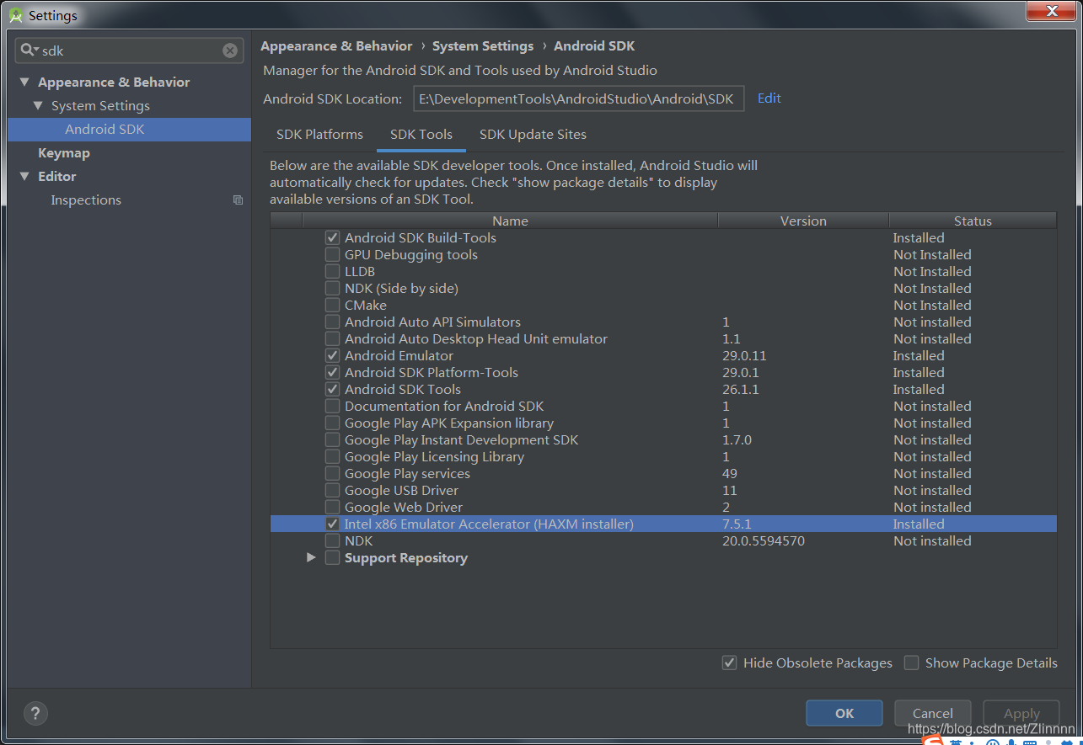Viewport: 1083px width, 745px height.
Task: Toggle Intel x86 Emulator Accelerator checkbox
Action: [333, 524]
